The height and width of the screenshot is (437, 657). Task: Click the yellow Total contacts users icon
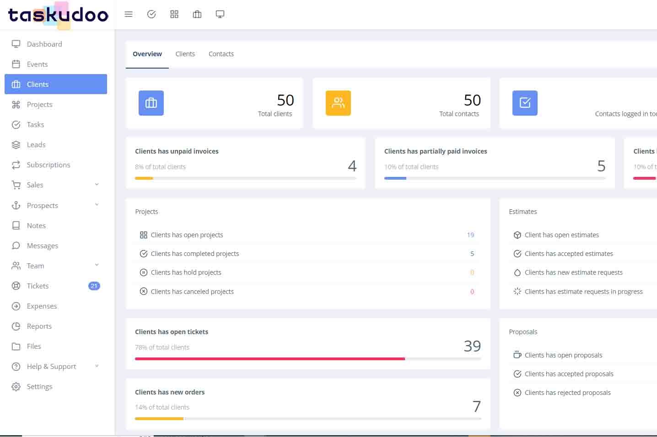(338, 103)
